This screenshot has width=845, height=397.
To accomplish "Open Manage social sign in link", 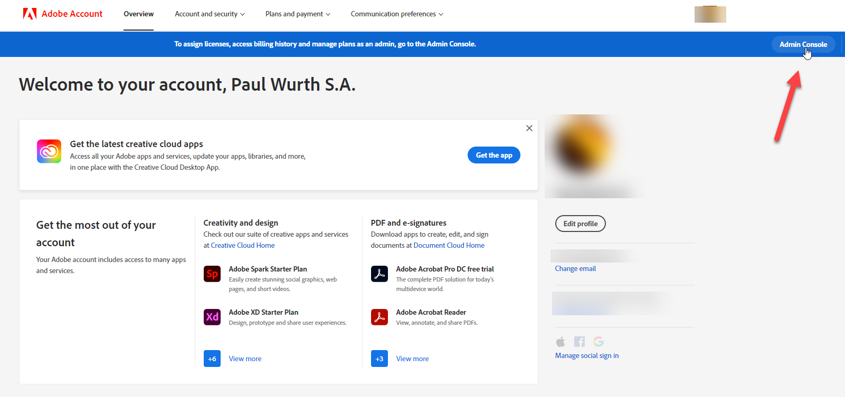I will coord(587,355).
